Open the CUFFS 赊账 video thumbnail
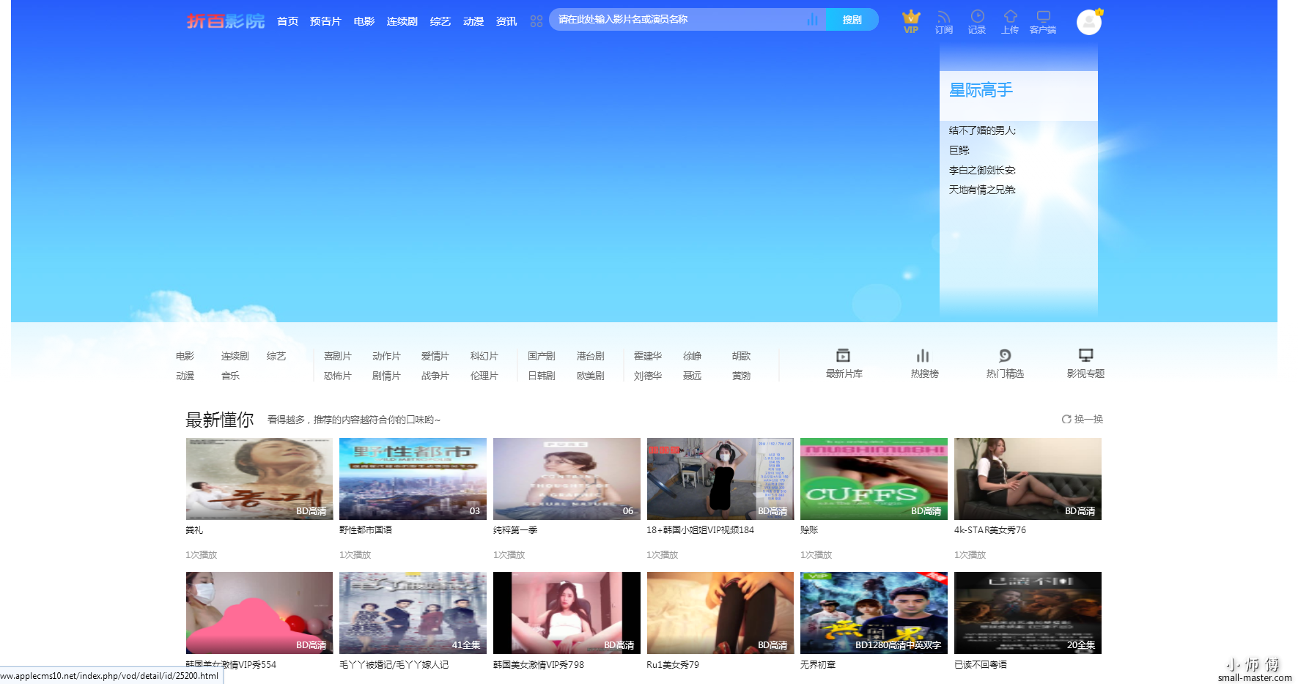 (874, 479)
